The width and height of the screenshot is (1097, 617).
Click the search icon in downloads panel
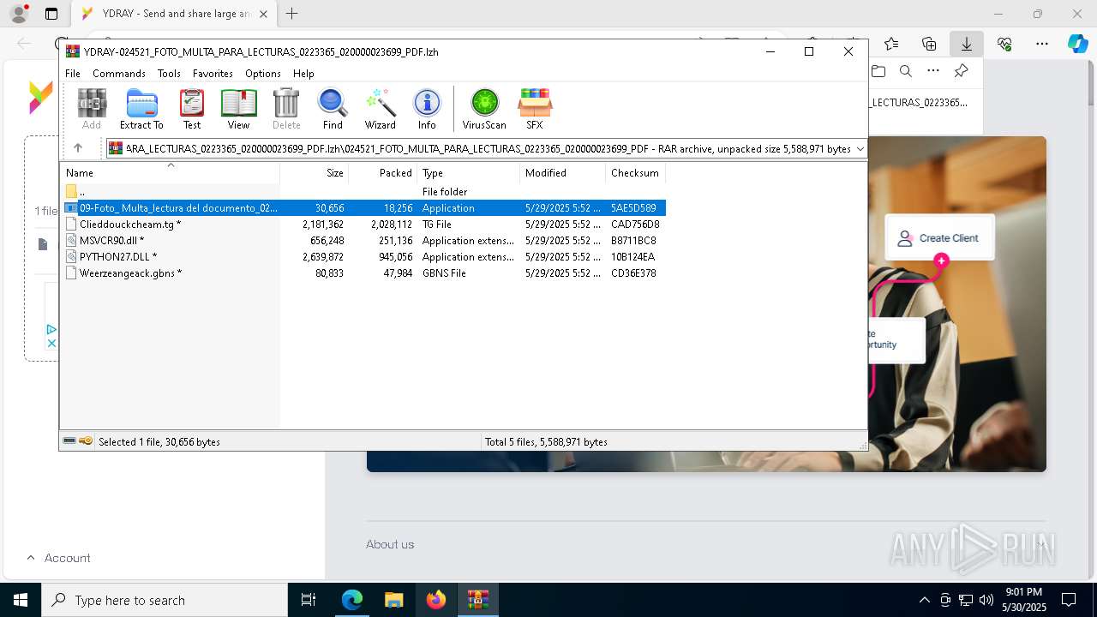point(906,71)
